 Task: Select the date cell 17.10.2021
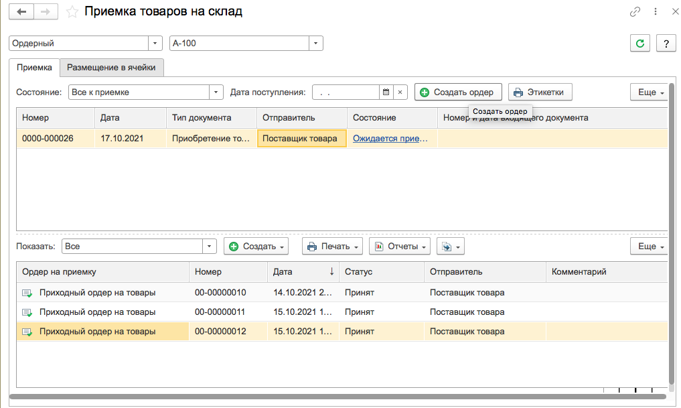131,139
